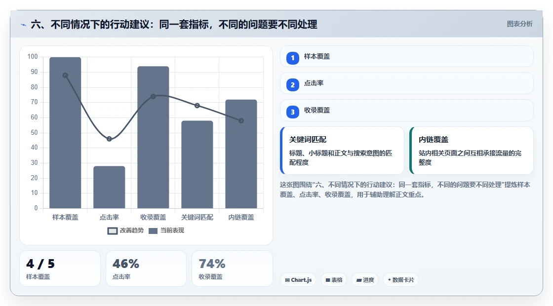Click the 收录覆盖 bar in the chart

(153, 137)
